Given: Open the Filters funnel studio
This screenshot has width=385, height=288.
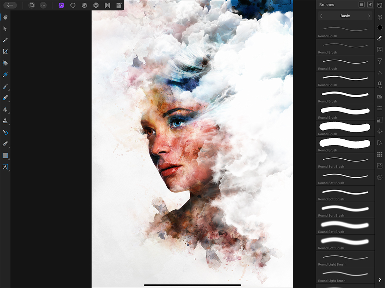Looking at the screenshot, I should point(380,61).
